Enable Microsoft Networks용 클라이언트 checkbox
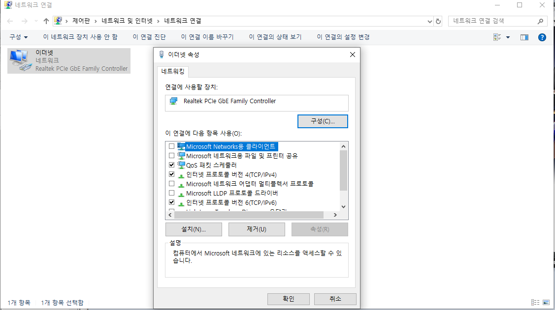The height and width of the screenshot is (310, 555). click(x=172, y=146)
